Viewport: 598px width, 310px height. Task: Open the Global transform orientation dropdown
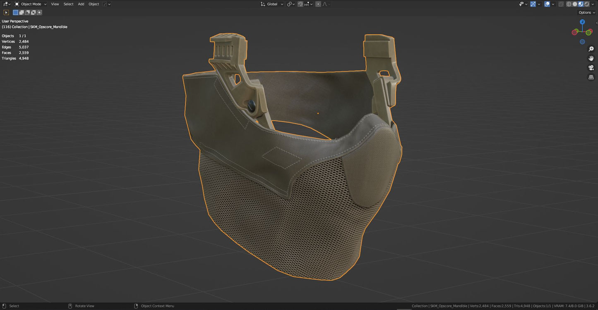[272, 4]
